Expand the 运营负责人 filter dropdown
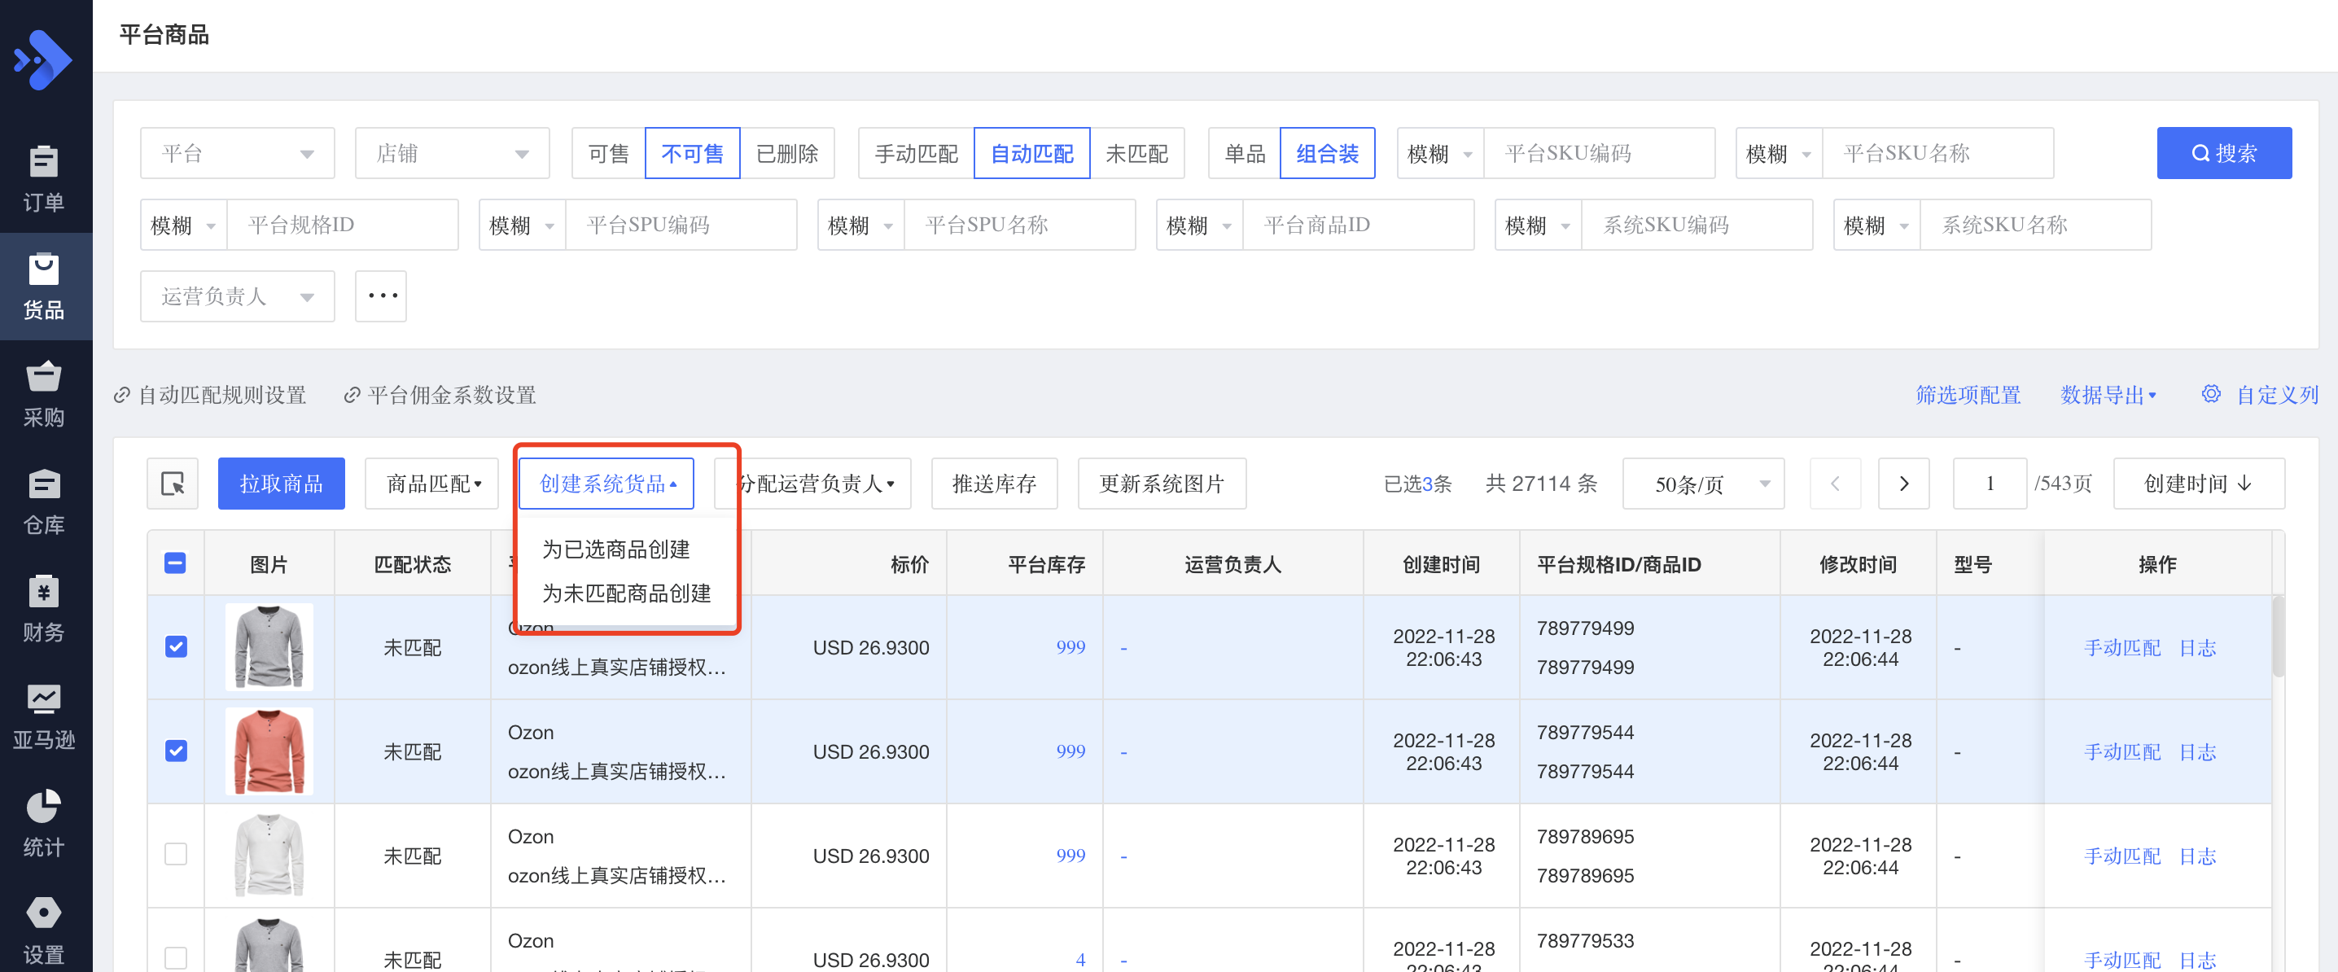Screen dimensions: 2338x972 click(237, 297)
